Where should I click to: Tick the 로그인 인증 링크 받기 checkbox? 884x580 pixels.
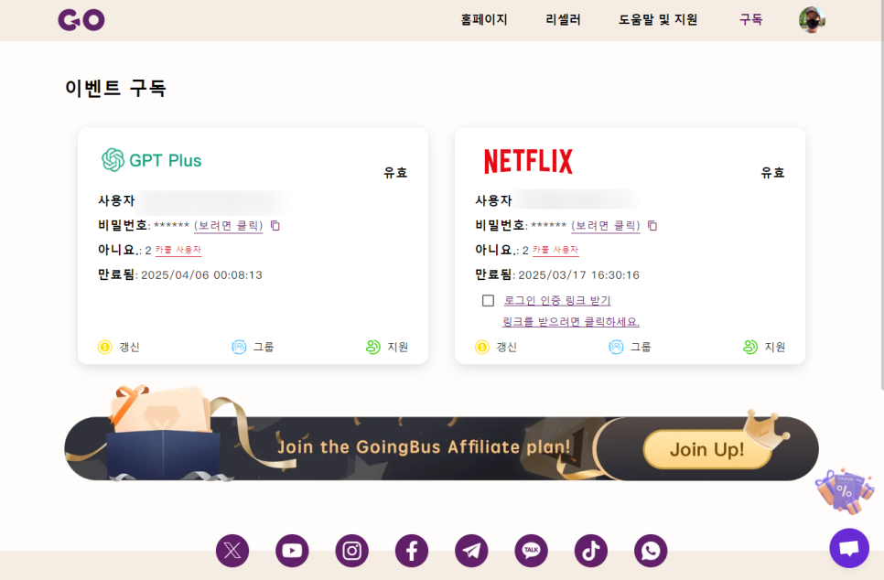(x=489, y=300)
